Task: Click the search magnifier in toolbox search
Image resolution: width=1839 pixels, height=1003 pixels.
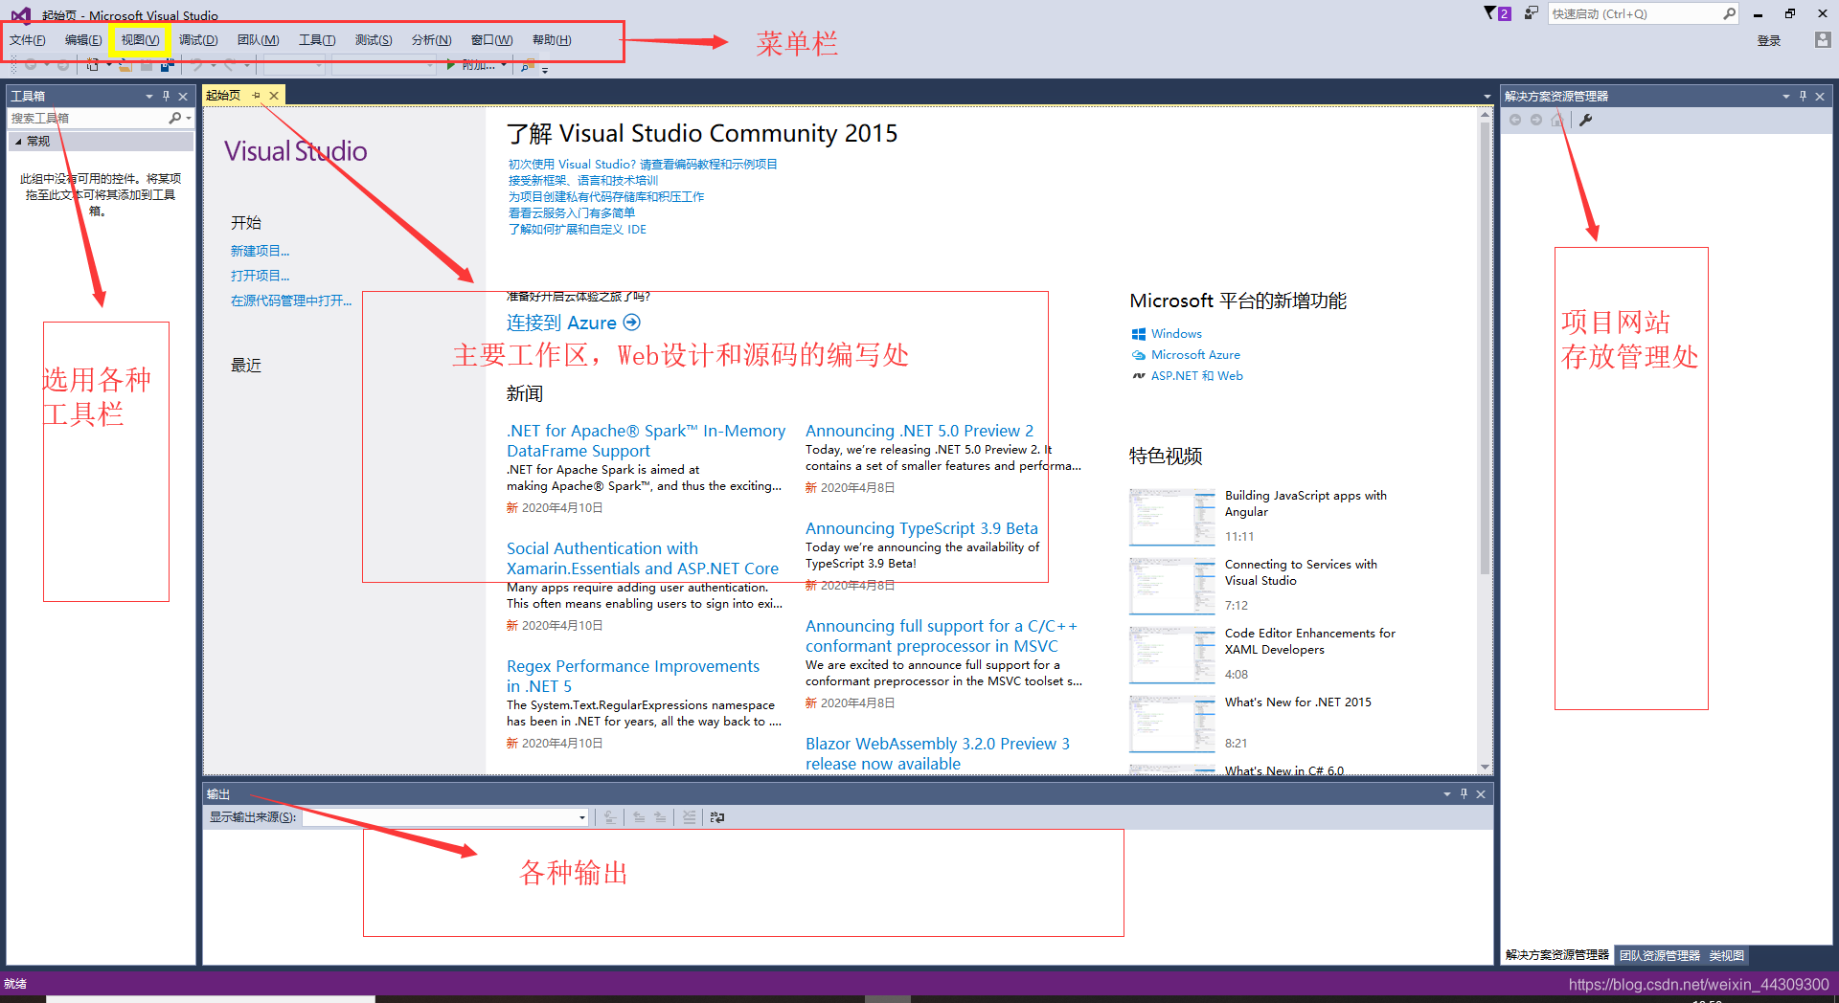Action: pos(175,118)
